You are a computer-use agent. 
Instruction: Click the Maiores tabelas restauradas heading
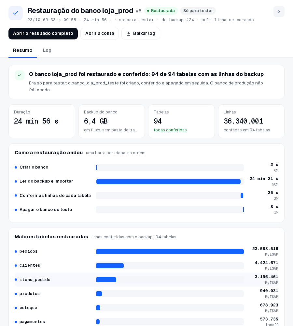(x=51, y=237)
